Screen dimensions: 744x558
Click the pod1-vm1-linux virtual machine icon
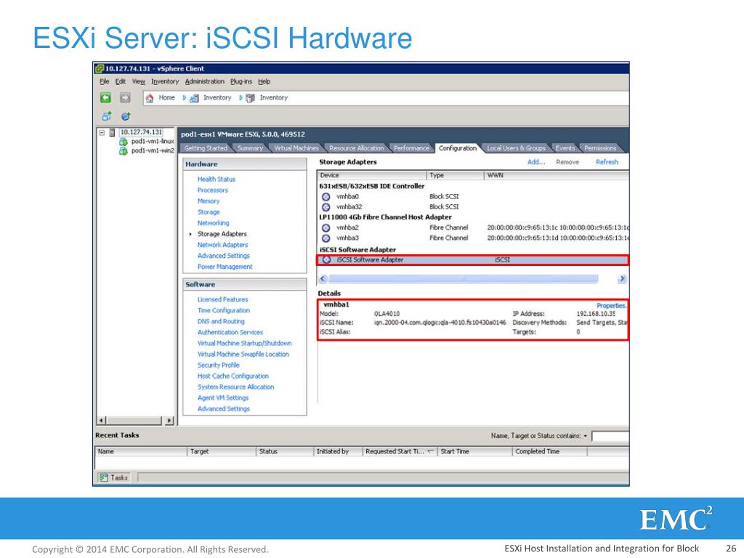124,142
